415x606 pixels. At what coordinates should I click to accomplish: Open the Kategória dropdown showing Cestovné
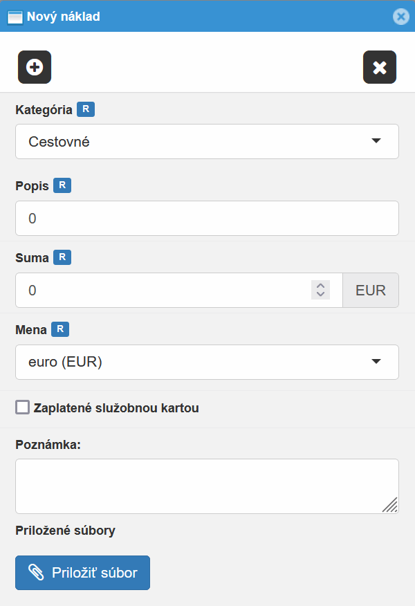click(207, 141)
